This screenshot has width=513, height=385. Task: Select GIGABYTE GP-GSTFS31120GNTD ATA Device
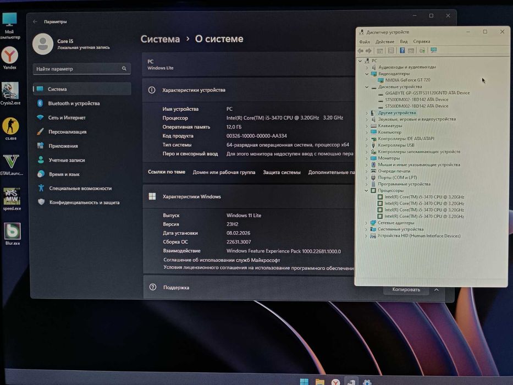[x=427, y=93]
